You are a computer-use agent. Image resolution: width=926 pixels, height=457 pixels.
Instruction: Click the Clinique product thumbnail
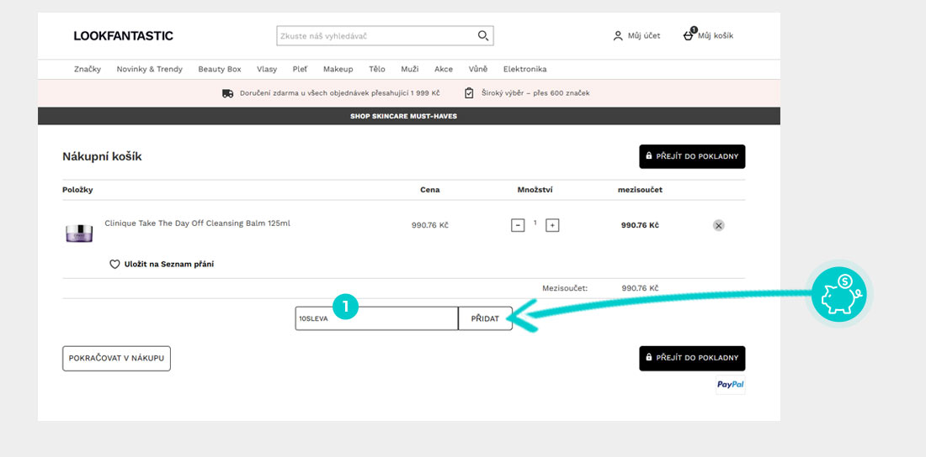click(79, 231)
